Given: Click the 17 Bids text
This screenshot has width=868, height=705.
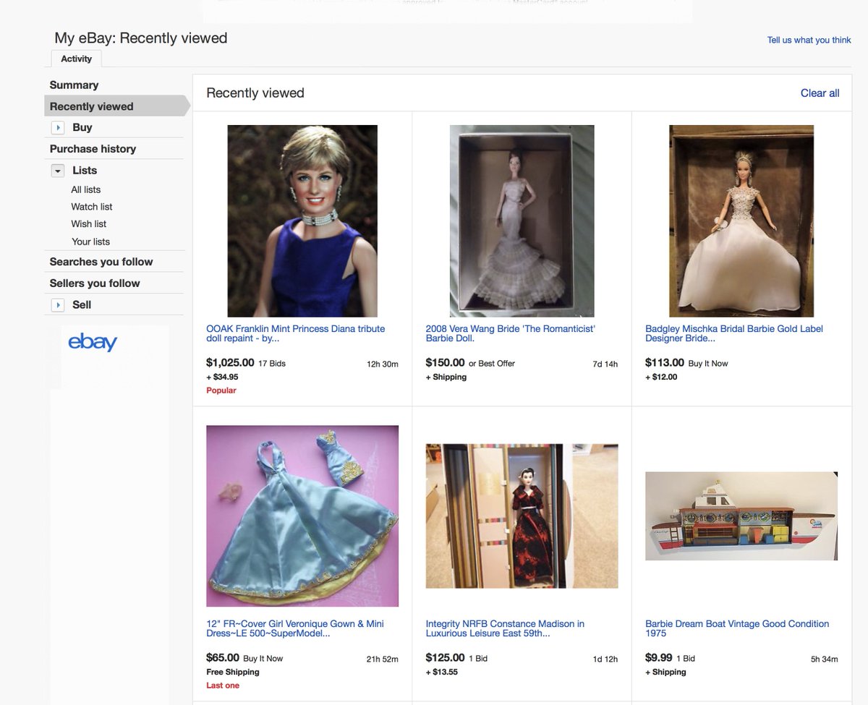Looking at the screenshot, I should pyautogui.click(x=272, y=364).
